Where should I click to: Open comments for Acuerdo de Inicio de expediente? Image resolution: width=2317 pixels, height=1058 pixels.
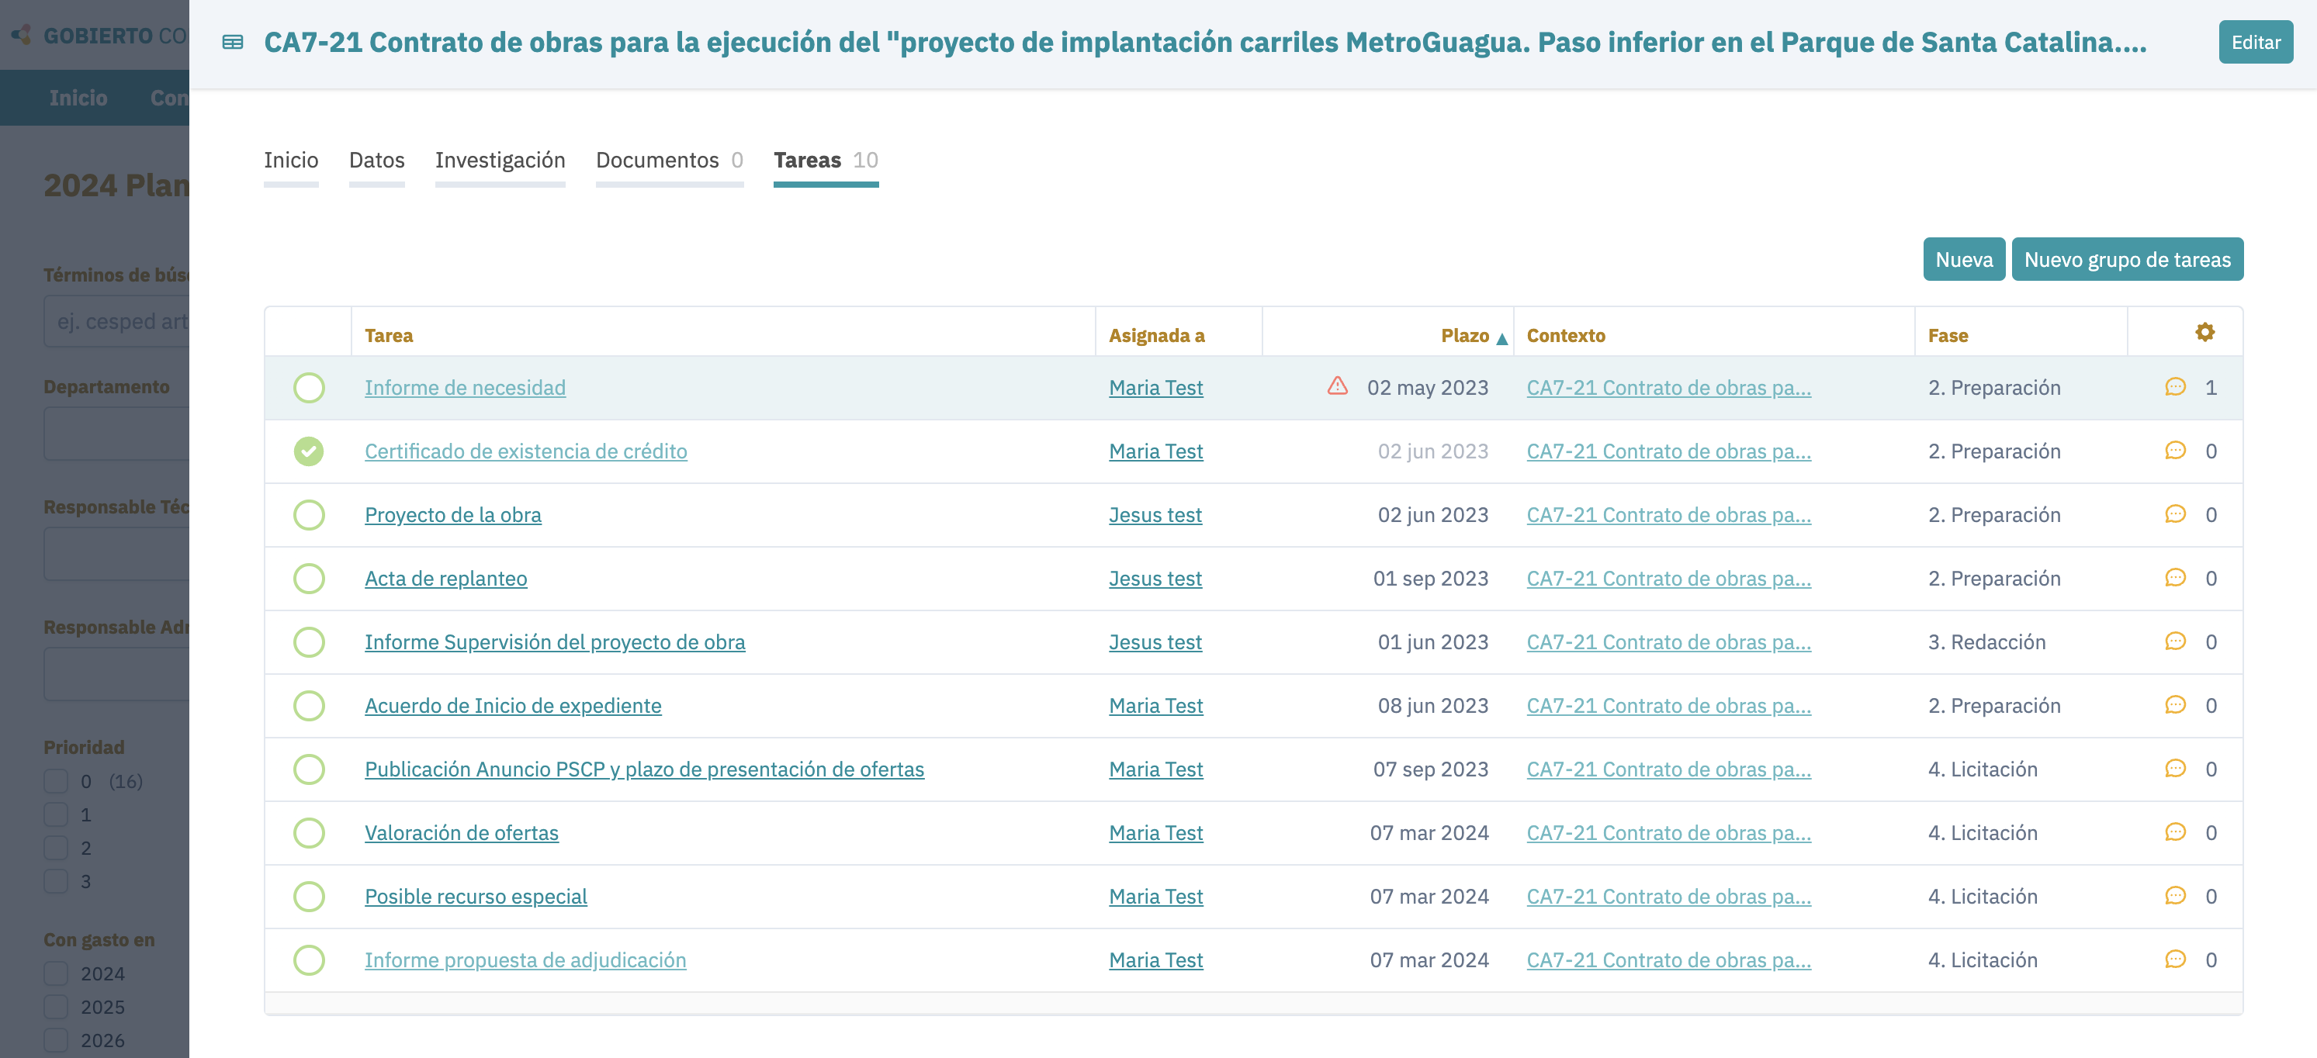click(2175, 706)
